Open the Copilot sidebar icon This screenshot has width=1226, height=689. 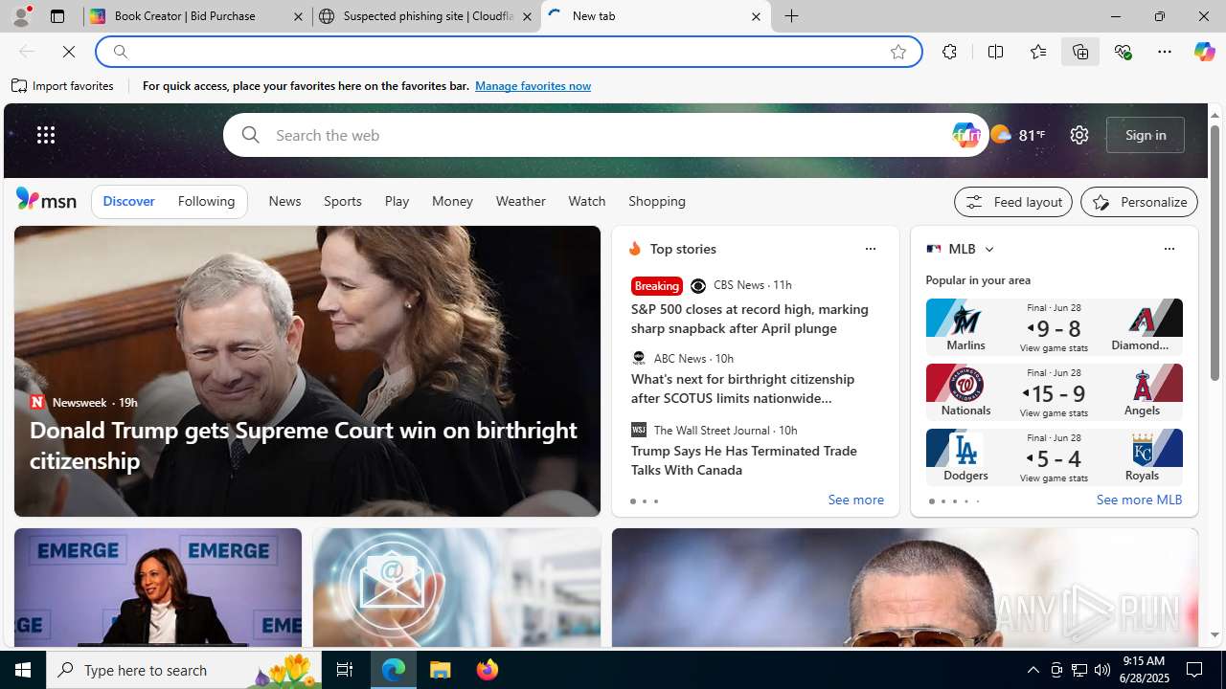(1204, 52)
